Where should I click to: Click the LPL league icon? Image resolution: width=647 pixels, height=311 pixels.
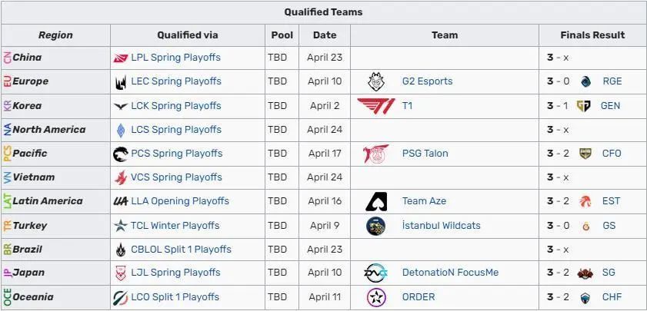[x=121, y=58]
